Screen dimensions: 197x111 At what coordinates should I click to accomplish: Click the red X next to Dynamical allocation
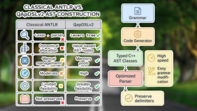62,48
